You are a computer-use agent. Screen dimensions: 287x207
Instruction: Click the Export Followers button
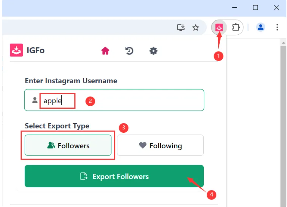pyautogui.click(x=114, y=176)
